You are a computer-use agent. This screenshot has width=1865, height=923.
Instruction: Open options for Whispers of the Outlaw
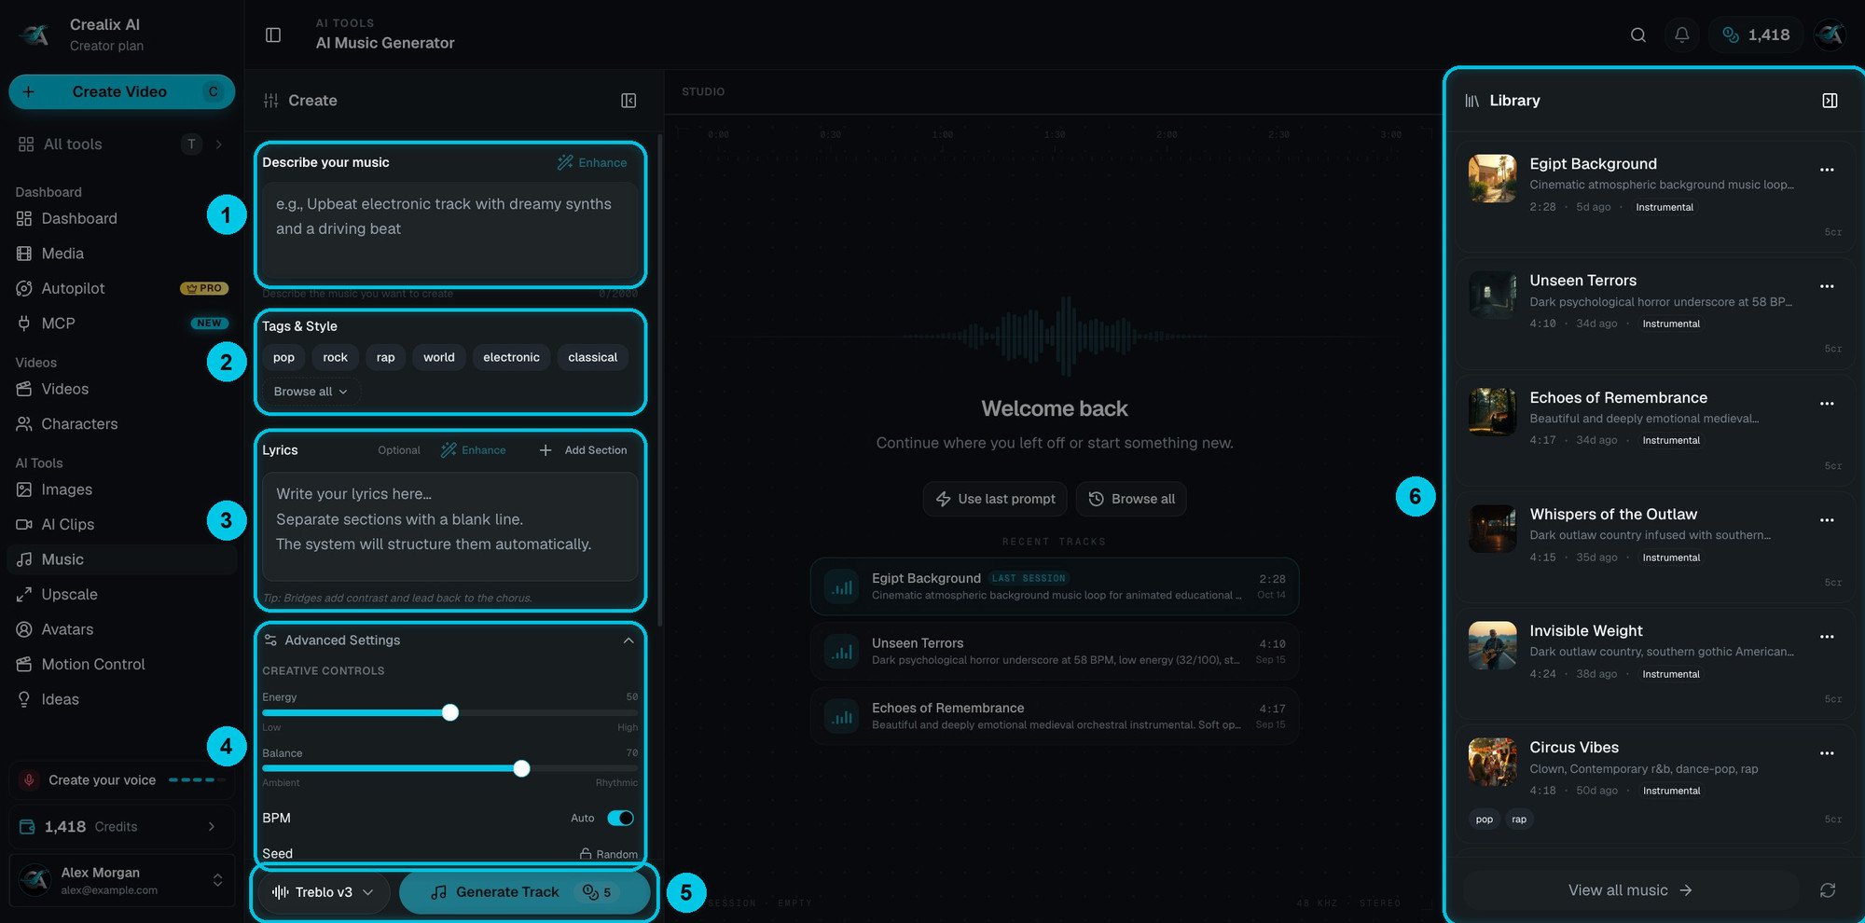pyautogui.click(x=1827, y=520)
